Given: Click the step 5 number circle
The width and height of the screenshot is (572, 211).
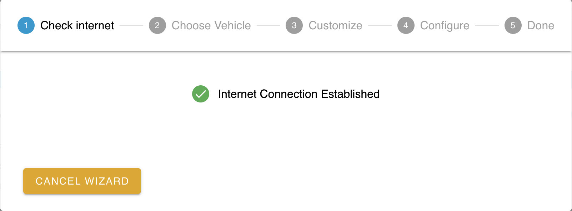Looking at the screenshot, I should 513,25.
